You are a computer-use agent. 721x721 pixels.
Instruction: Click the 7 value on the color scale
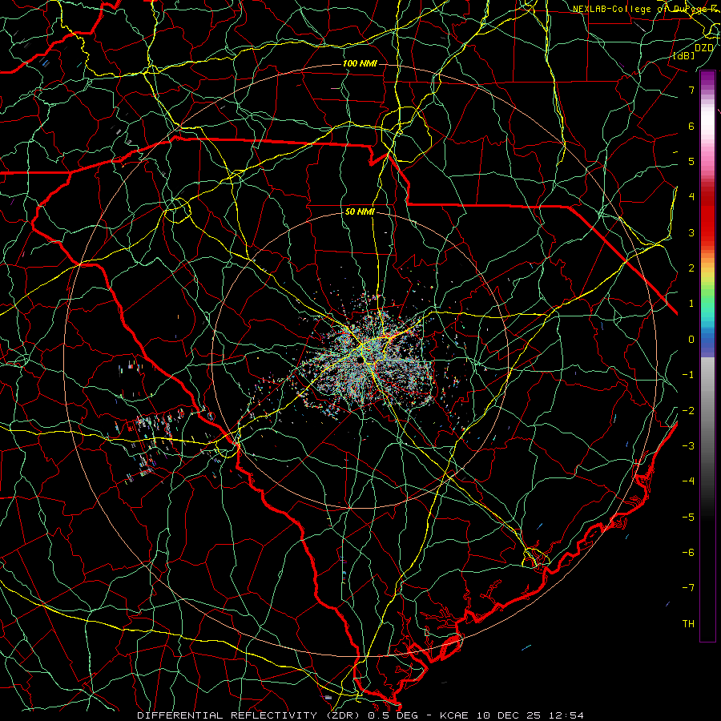coord(691,90)
